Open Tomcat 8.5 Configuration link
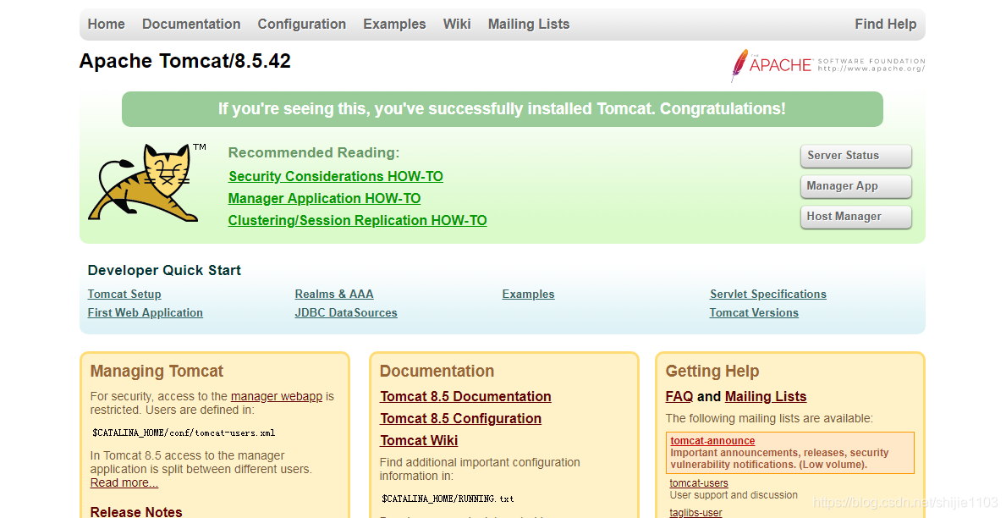Viewport: 1006px width, 518px height. [460, 418]
